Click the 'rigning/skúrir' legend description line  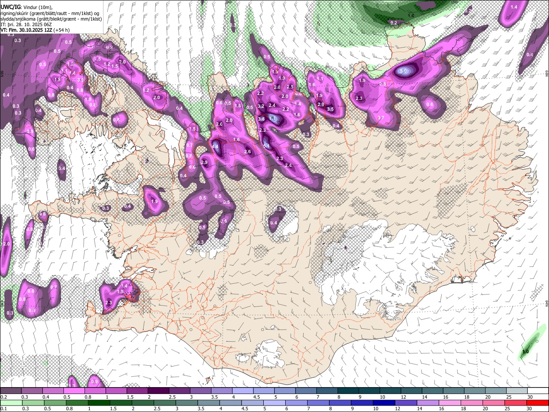49,13
